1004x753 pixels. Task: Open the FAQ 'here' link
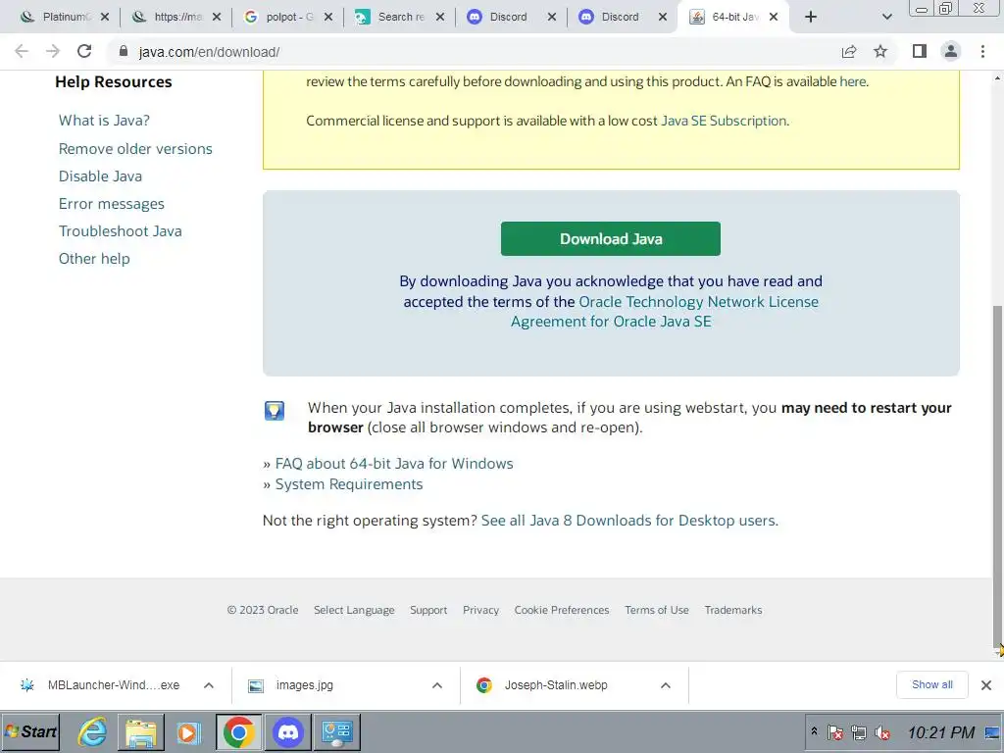click(852, 81)
